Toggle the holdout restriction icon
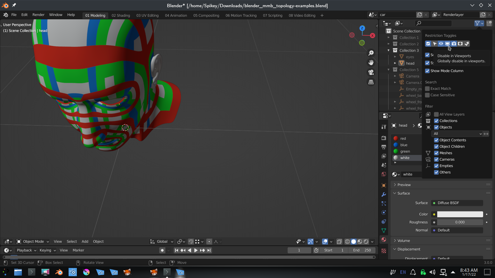495x278 pixels. tap(460, 44)
